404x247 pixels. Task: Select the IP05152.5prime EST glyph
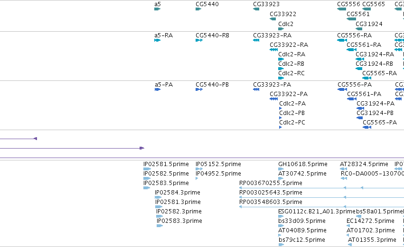pyautogui.click(x=199, y=169)
